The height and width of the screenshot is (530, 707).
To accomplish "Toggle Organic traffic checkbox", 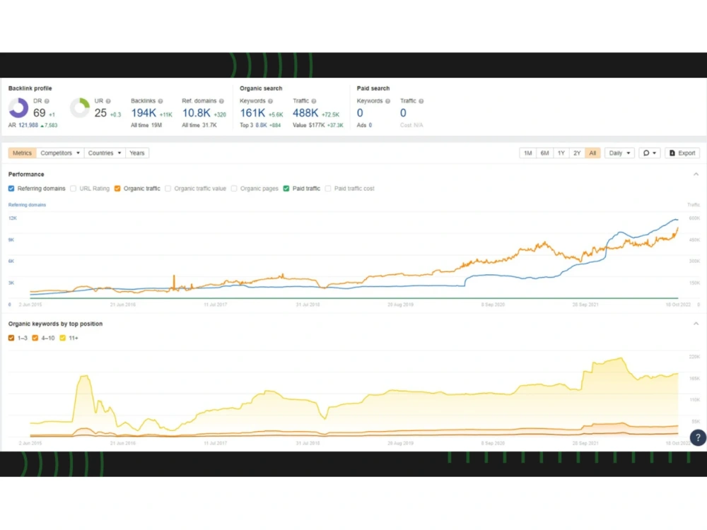I will pyautogui.click(x=117, y=189).
